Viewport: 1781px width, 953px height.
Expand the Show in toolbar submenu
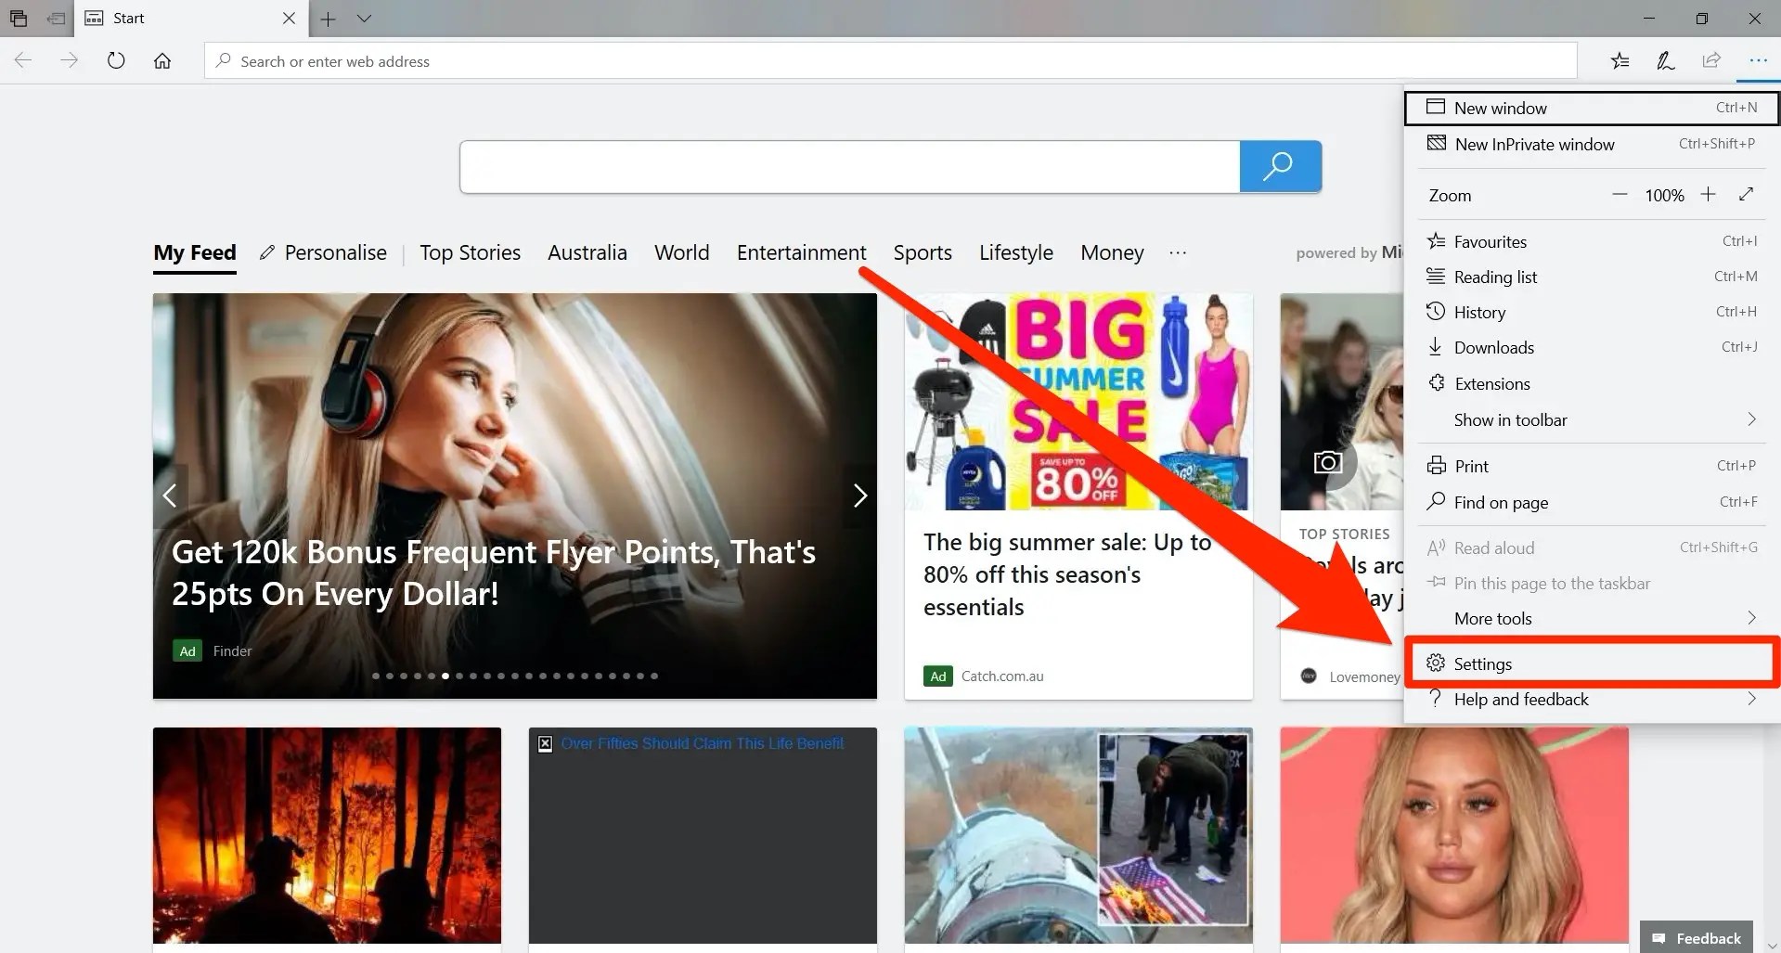[1592, 419]
